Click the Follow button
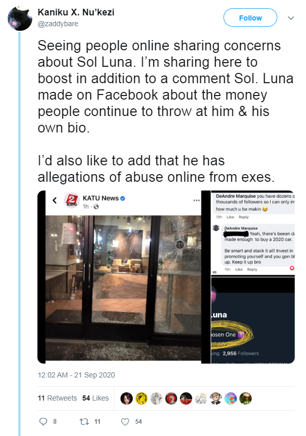The height and width of the screenshot is (436, 306). coord(250,18)
